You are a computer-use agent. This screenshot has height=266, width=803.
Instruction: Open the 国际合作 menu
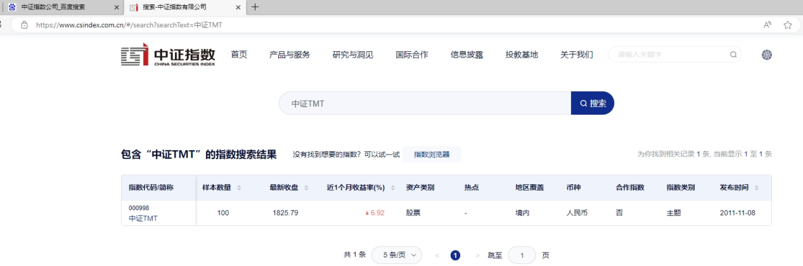click(x=412, y=54)
